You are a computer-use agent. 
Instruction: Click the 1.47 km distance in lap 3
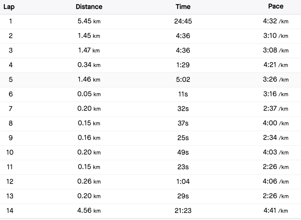(89, 50)
